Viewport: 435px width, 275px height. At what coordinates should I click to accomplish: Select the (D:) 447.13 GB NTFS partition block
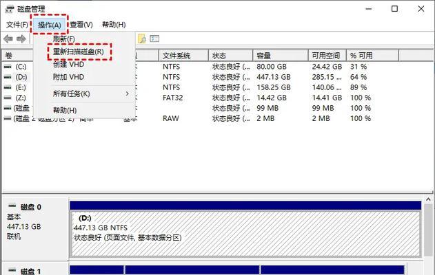[x=245, y=234]
